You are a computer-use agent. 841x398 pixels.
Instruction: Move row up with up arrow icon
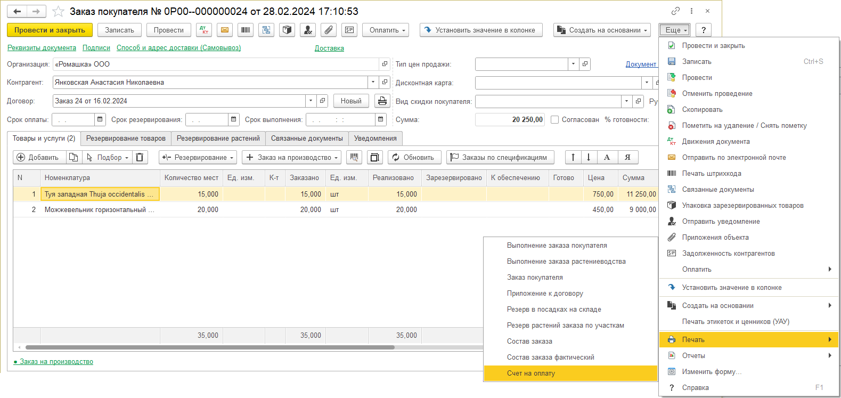click(573, 157)
